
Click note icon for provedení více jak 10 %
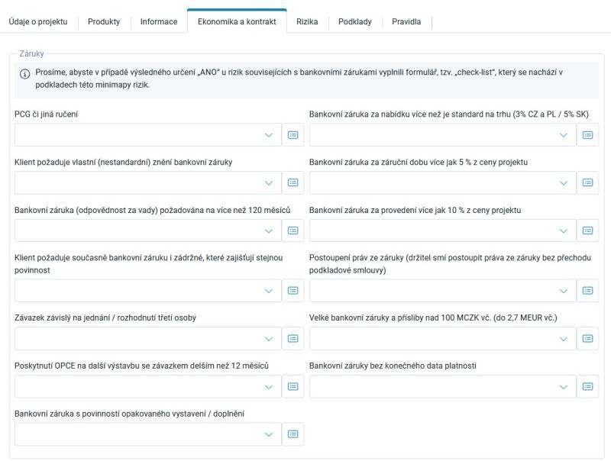point(587,230)
